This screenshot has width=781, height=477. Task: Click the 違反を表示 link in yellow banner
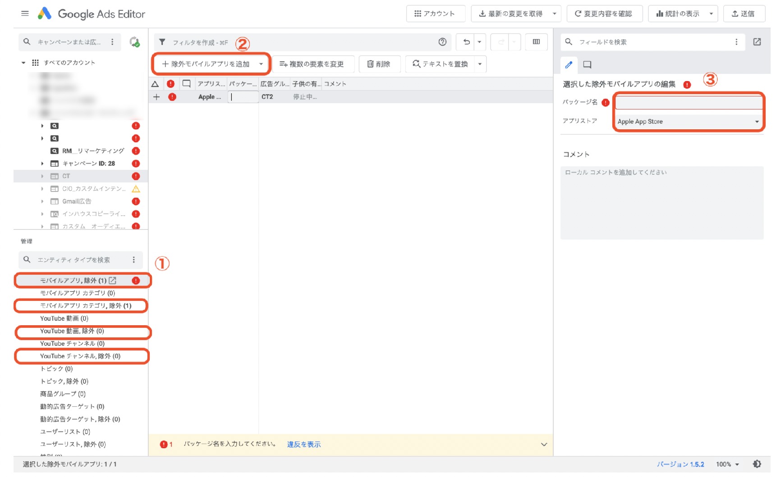point(304,444)
